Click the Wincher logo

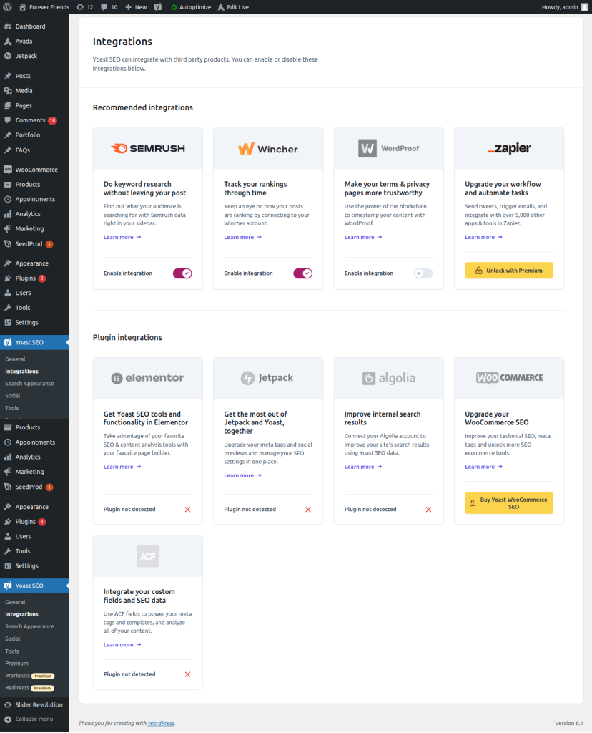[268, 149]
